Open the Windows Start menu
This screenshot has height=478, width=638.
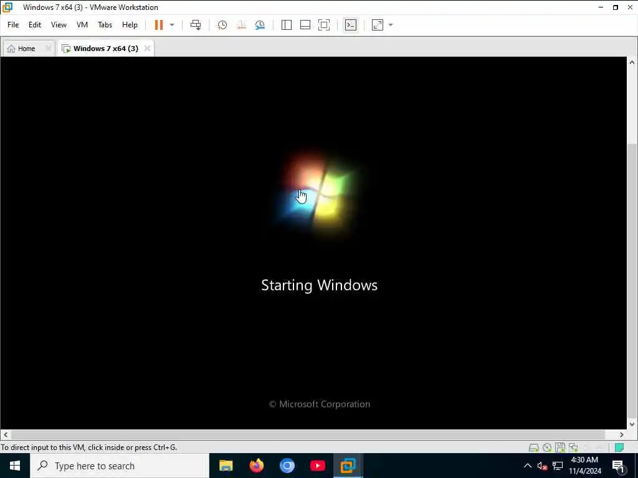pyautogui.click(x=15, y=466)
